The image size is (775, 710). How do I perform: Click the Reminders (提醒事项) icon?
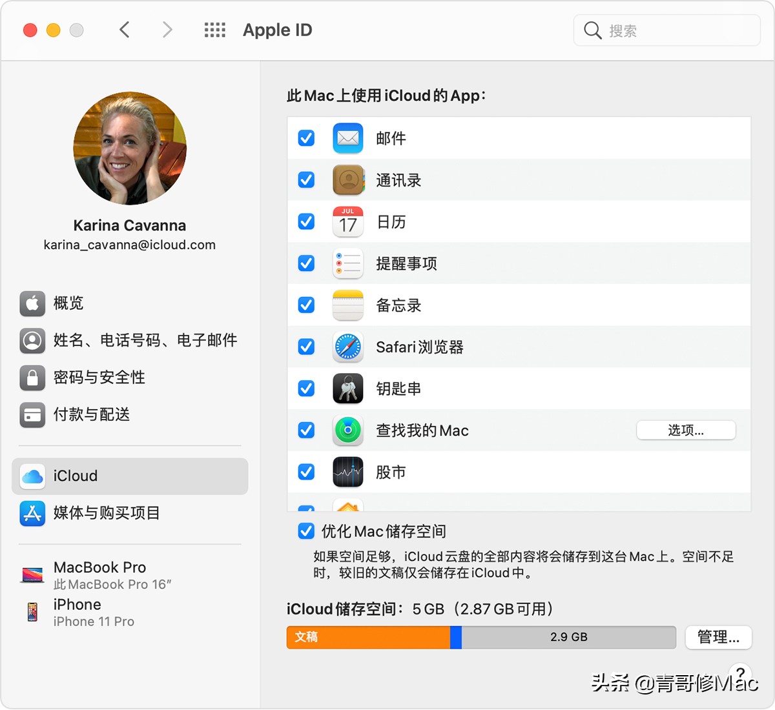(348, 263)
